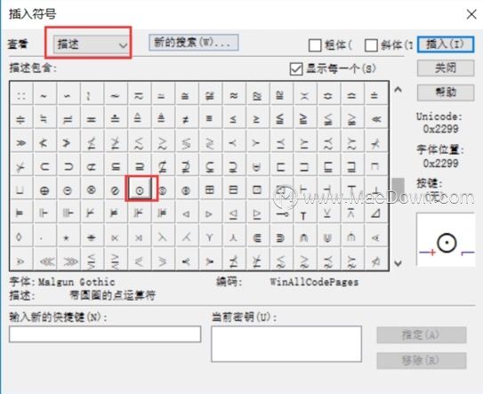483x394 pixels.
Task: Click the 新的搜索 button
Action: [193, 42]
